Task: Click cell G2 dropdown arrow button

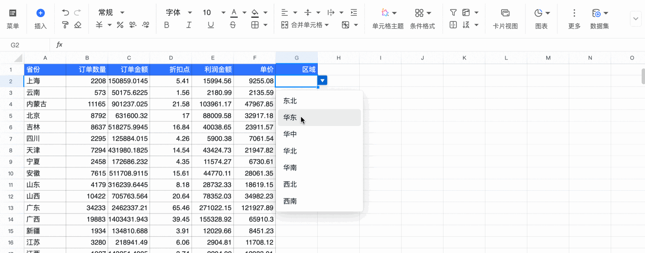Action: tap(322, 81)
